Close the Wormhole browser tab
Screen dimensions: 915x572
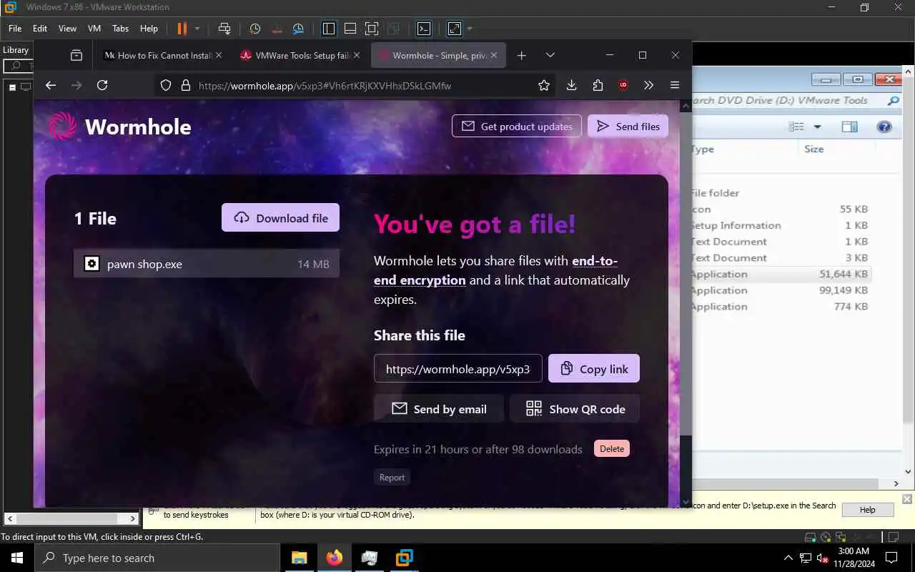point(493,55)
